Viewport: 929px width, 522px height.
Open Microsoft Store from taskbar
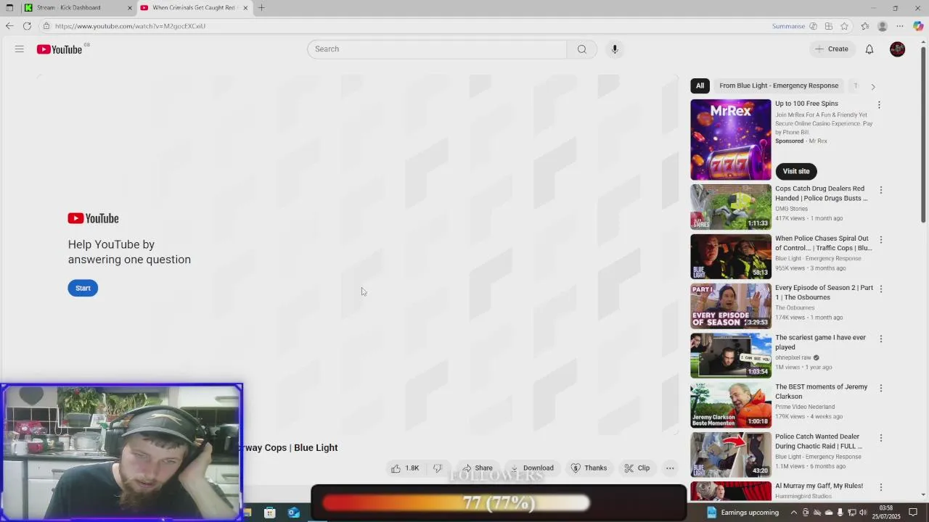[x=270, y=513]
